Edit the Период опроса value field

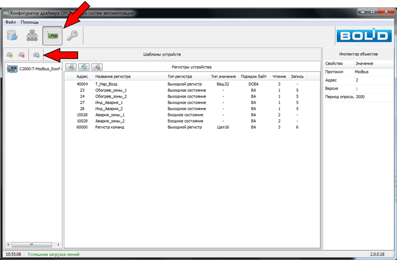pos(373,97)
